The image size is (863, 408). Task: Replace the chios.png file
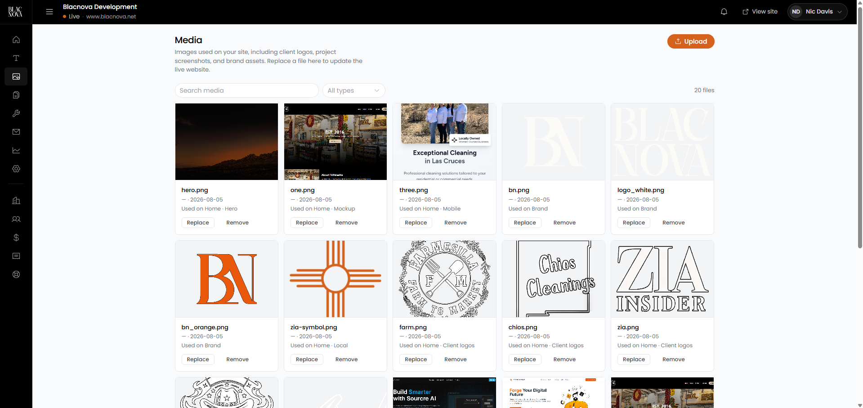[525, 359]
